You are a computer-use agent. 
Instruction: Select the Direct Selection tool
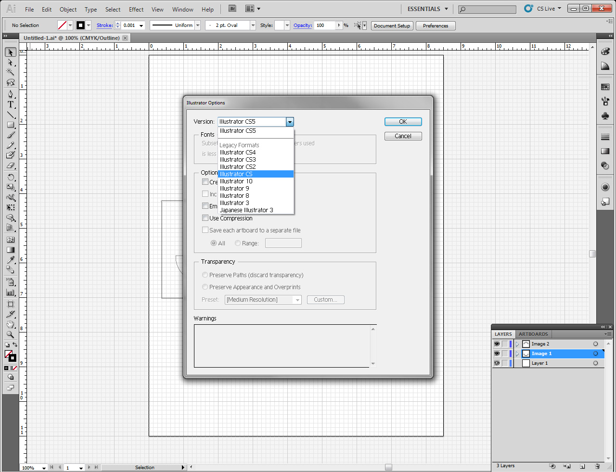[11, 63]
